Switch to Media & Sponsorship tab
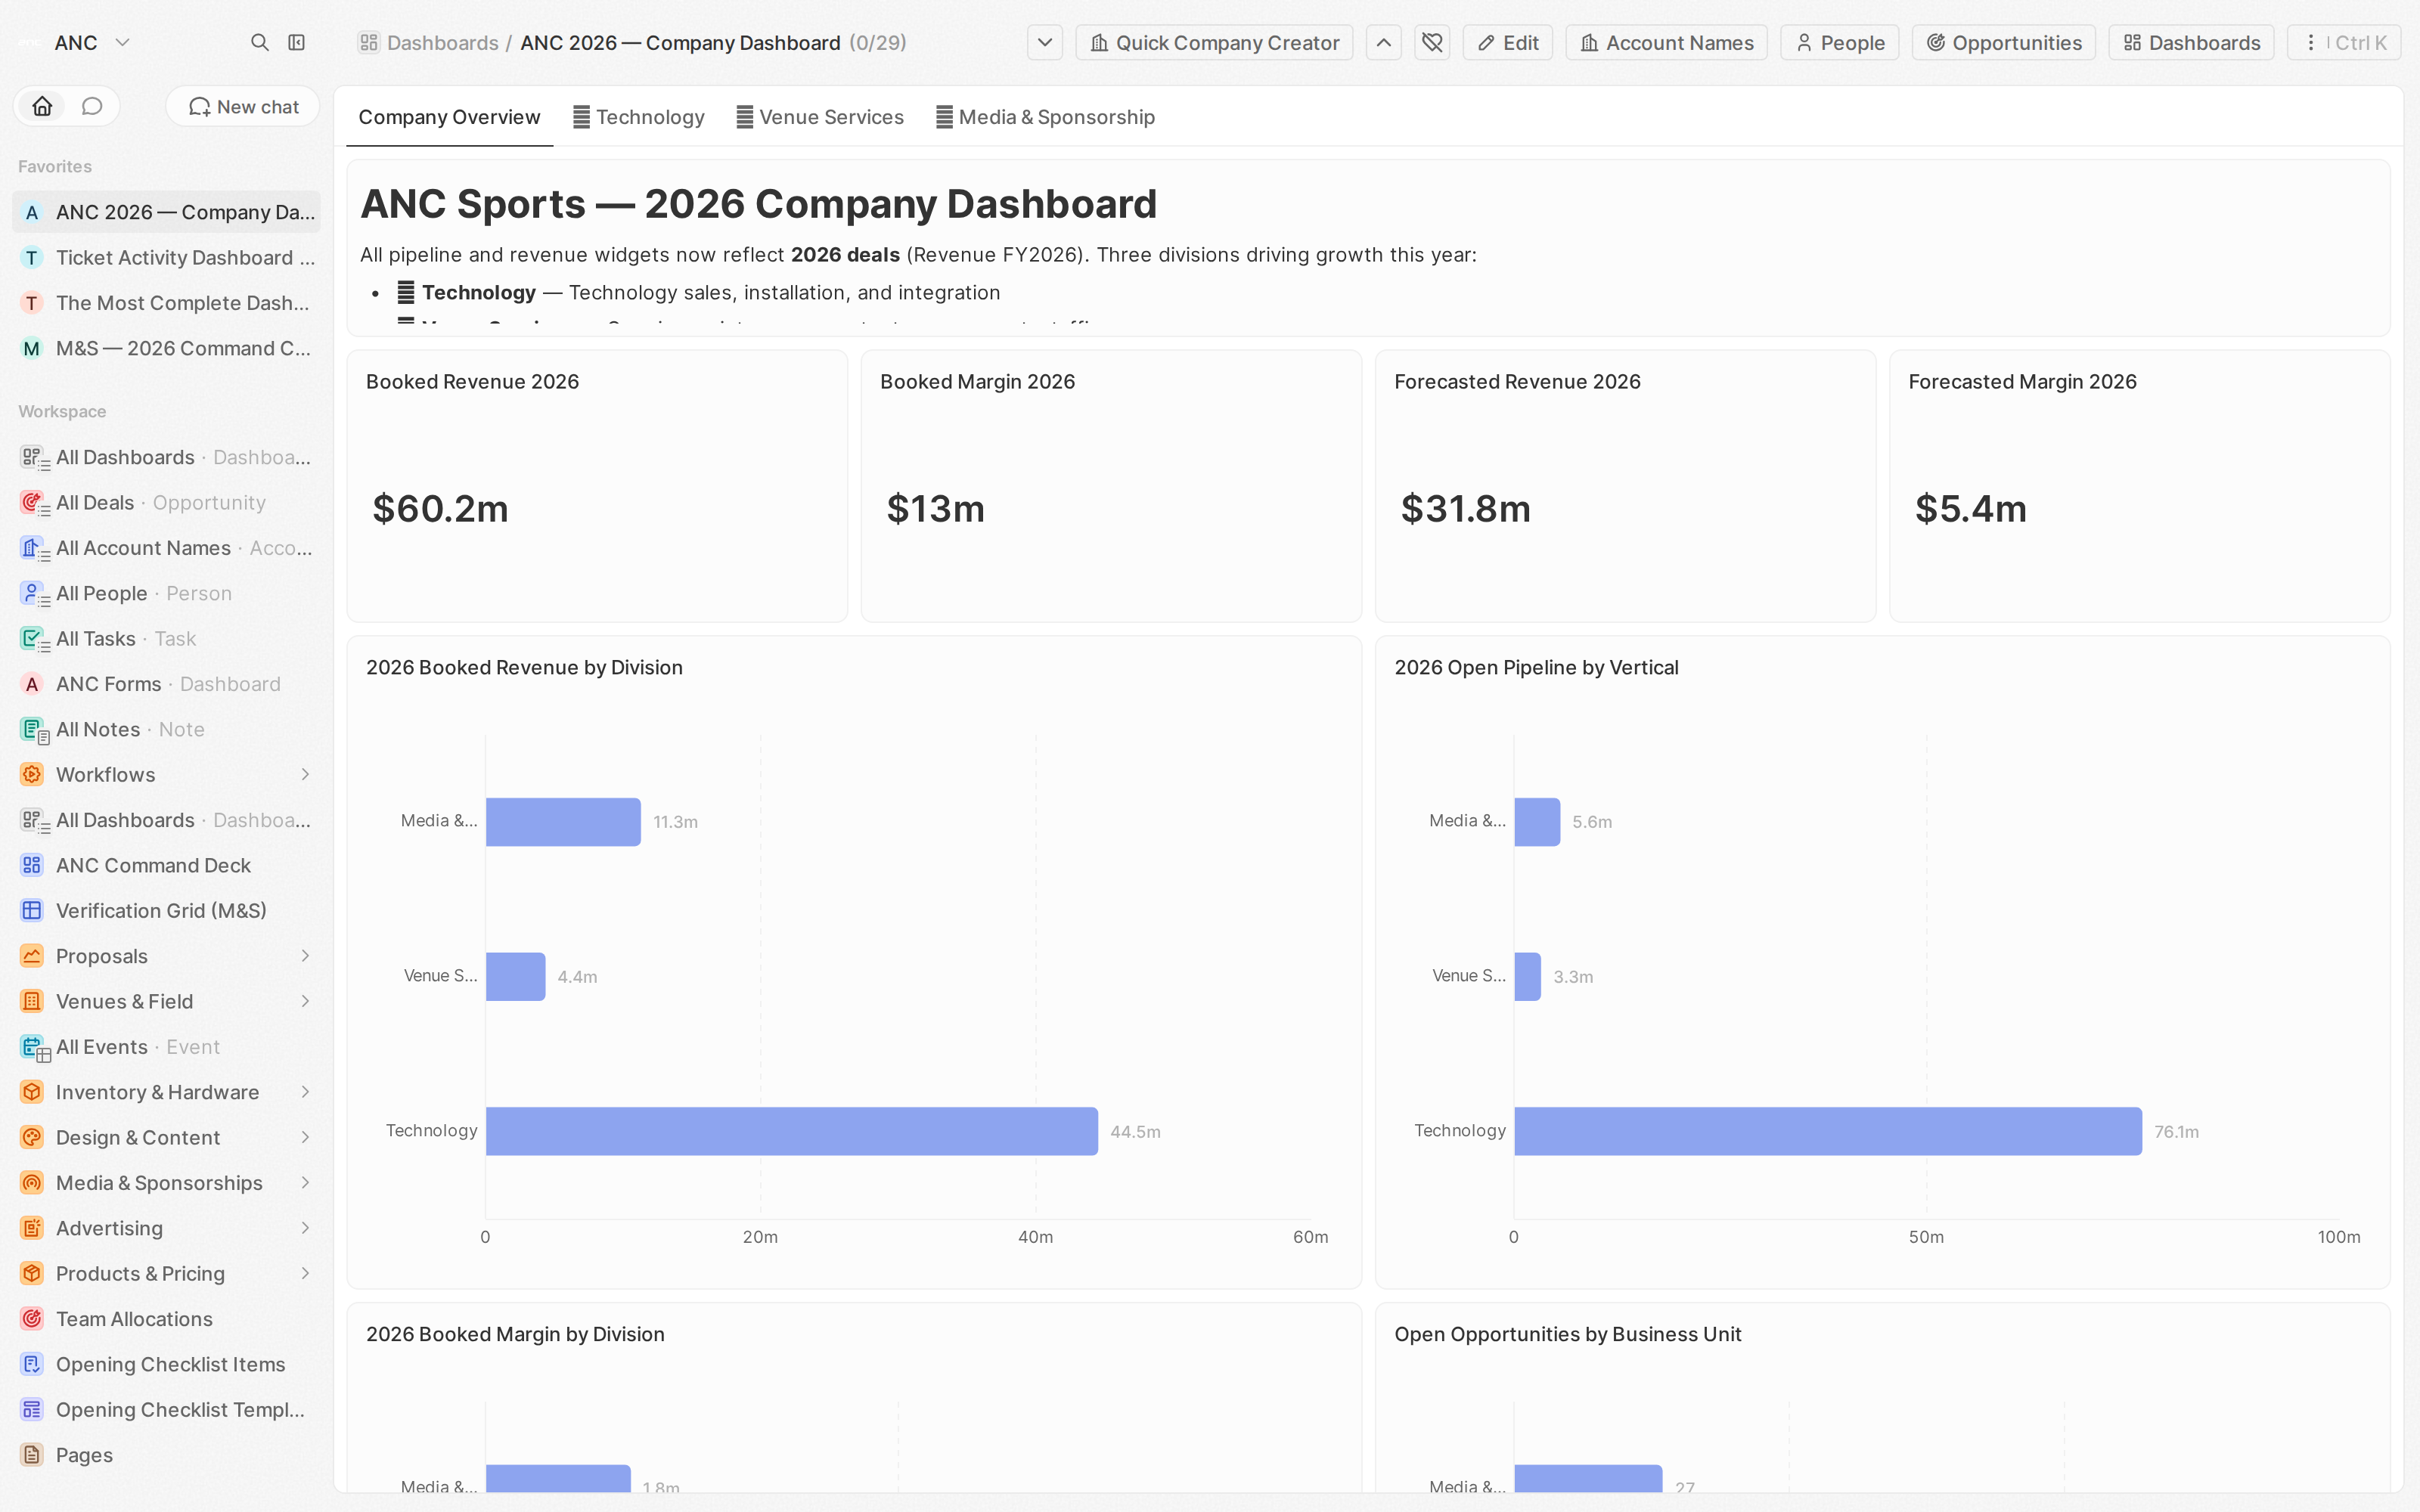Screen dimensions: 2420x1512 coord(1045,117)
